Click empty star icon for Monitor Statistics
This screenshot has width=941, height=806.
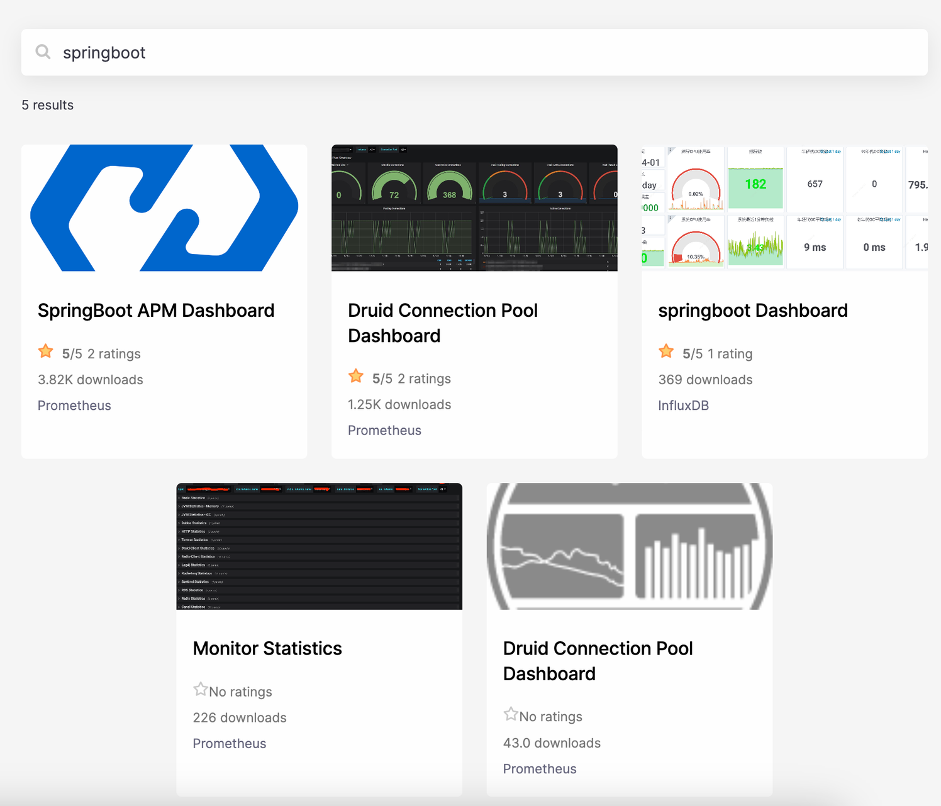click(x=201, y=690)
